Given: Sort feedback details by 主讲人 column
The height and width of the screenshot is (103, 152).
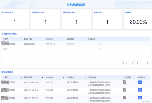Looking at the screenshot, I should [x=21, y=77].
